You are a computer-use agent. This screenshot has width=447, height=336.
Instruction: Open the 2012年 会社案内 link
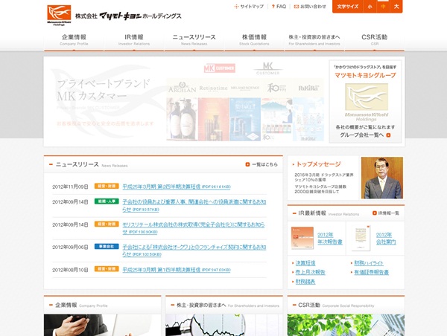click(386, 239)
